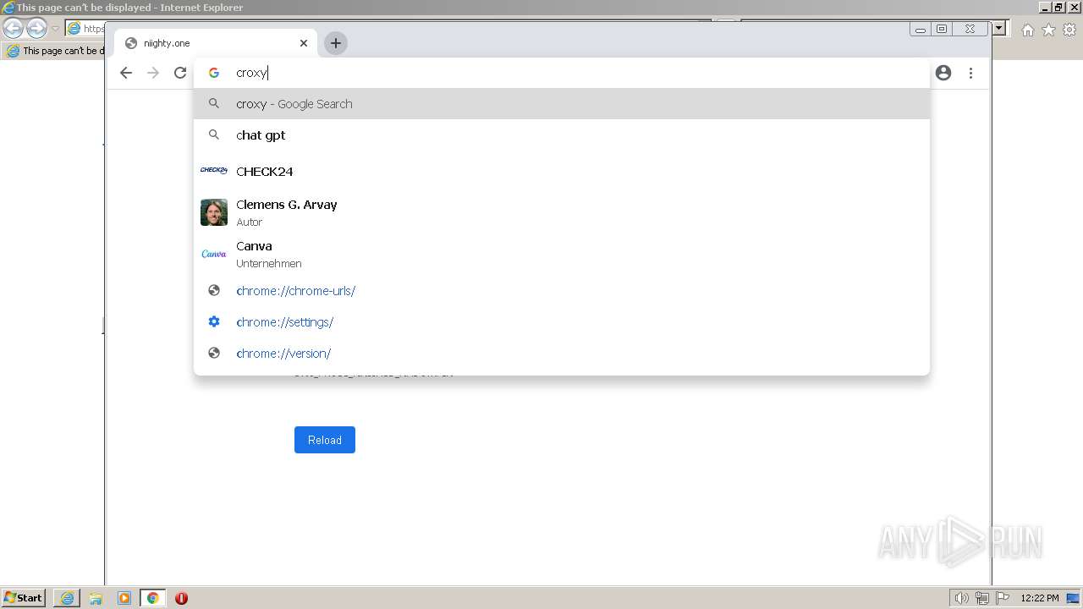Click the Google icon in the omnibox
1083x609 pixels.
[214, 73]
